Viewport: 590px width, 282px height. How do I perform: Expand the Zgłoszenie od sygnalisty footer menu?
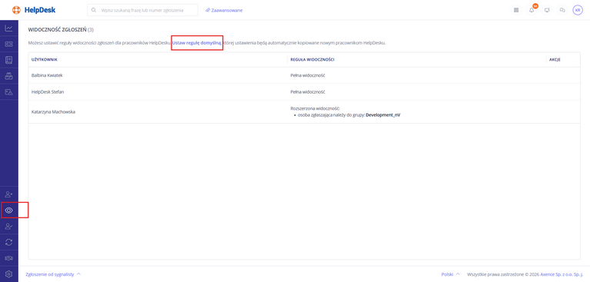(53, 274)
